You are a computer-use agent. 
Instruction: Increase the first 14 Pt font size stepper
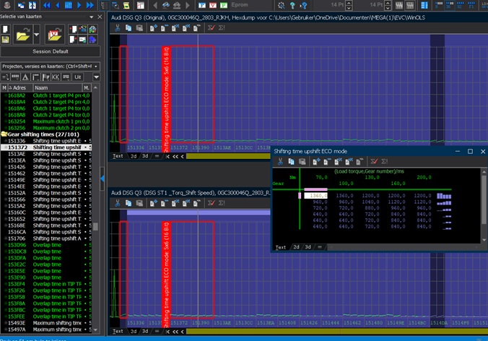click(349, 3)
